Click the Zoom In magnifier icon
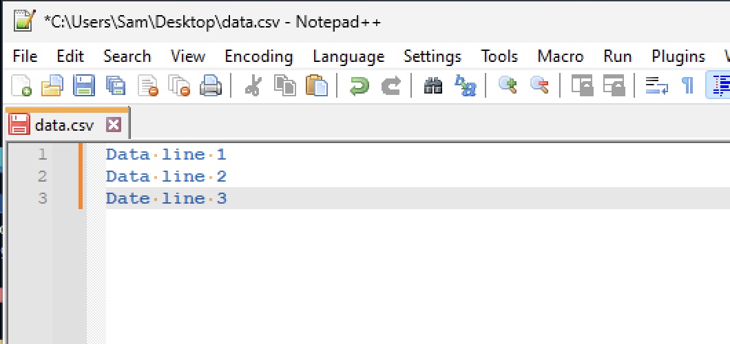730x344 pixels. point(508,85)
